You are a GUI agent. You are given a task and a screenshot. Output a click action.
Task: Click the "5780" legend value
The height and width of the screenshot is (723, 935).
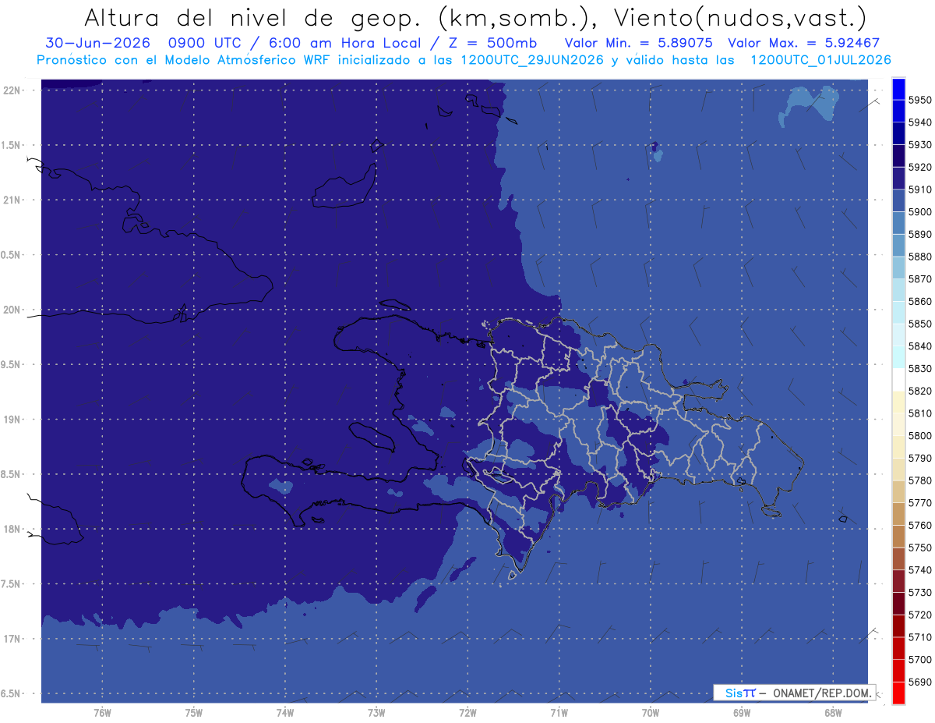(x=920, y=480)
